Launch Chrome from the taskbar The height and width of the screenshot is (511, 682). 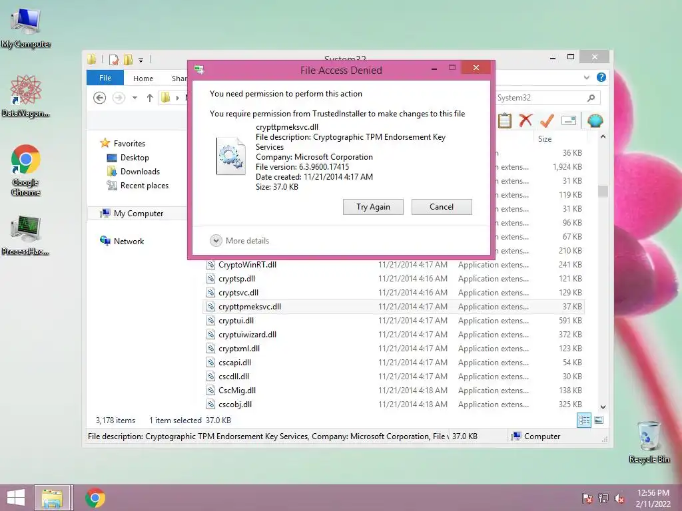95,498
